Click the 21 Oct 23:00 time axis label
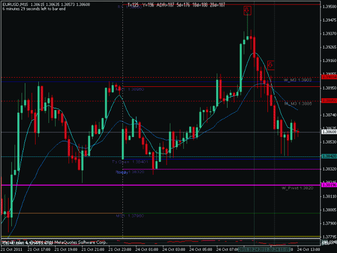 [x=120, y=250]
